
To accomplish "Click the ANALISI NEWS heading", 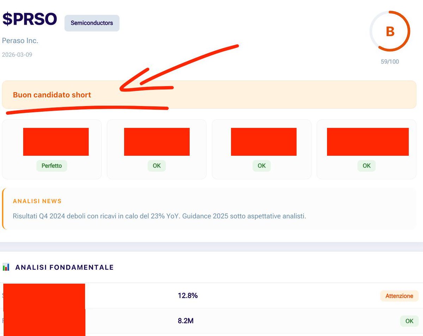I will (x=37, y=201).
